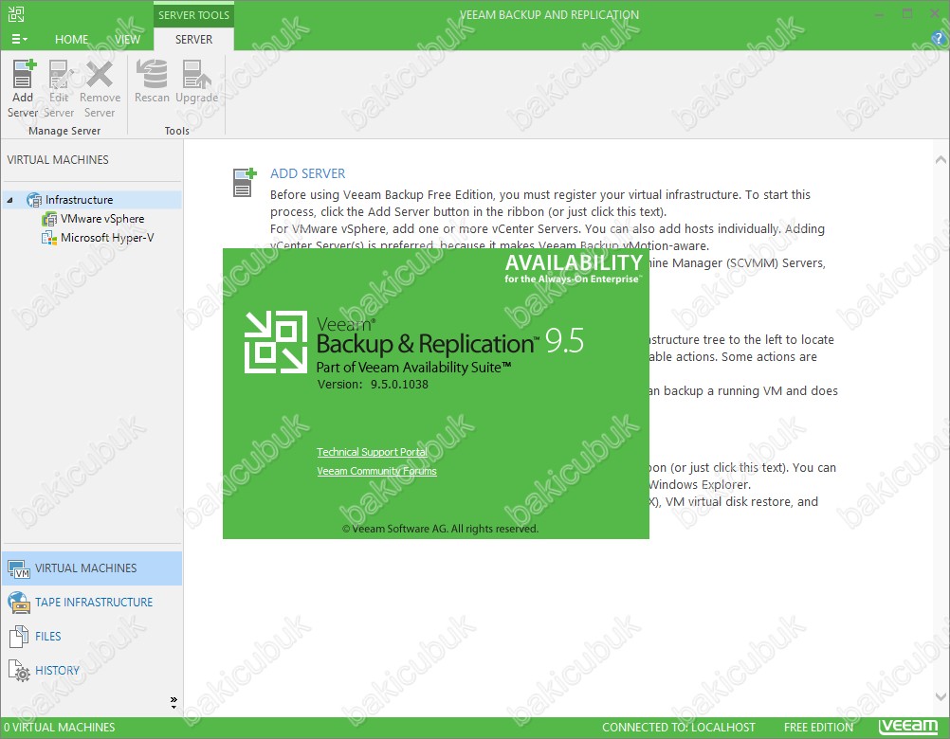Select the SERVER ribbon tab
The image size is (950, 739).
tap(193, 40)
